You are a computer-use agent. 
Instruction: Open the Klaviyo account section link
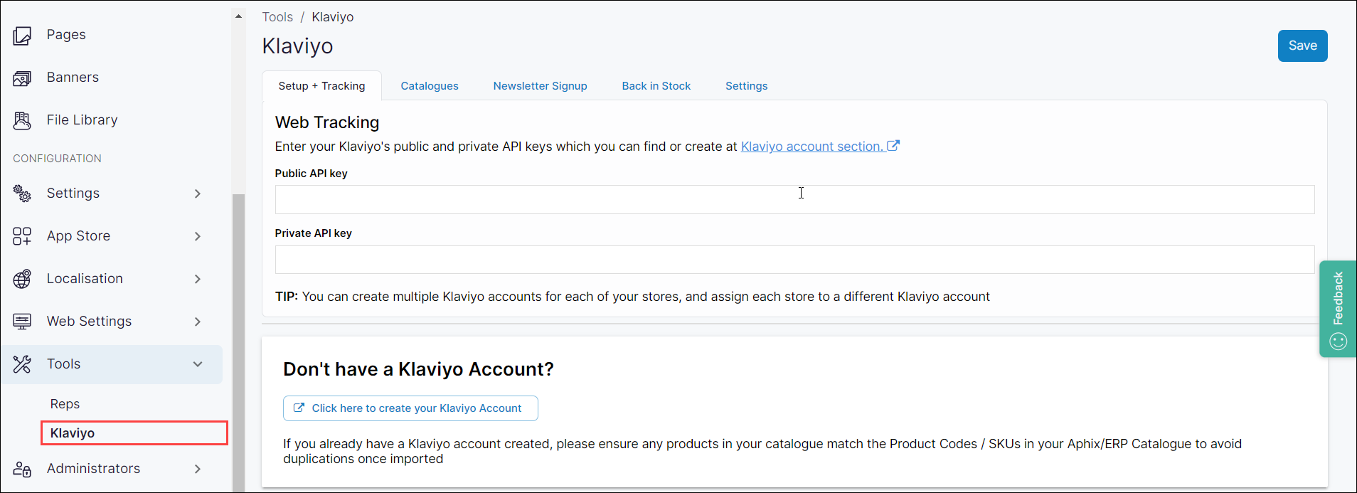point(811,147)
